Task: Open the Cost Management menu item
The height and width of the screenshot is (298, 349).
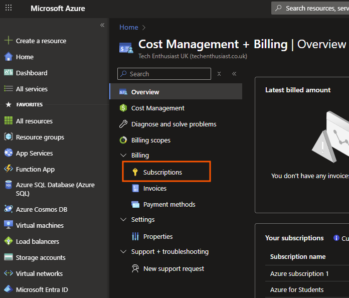Action: click(157, 108)
